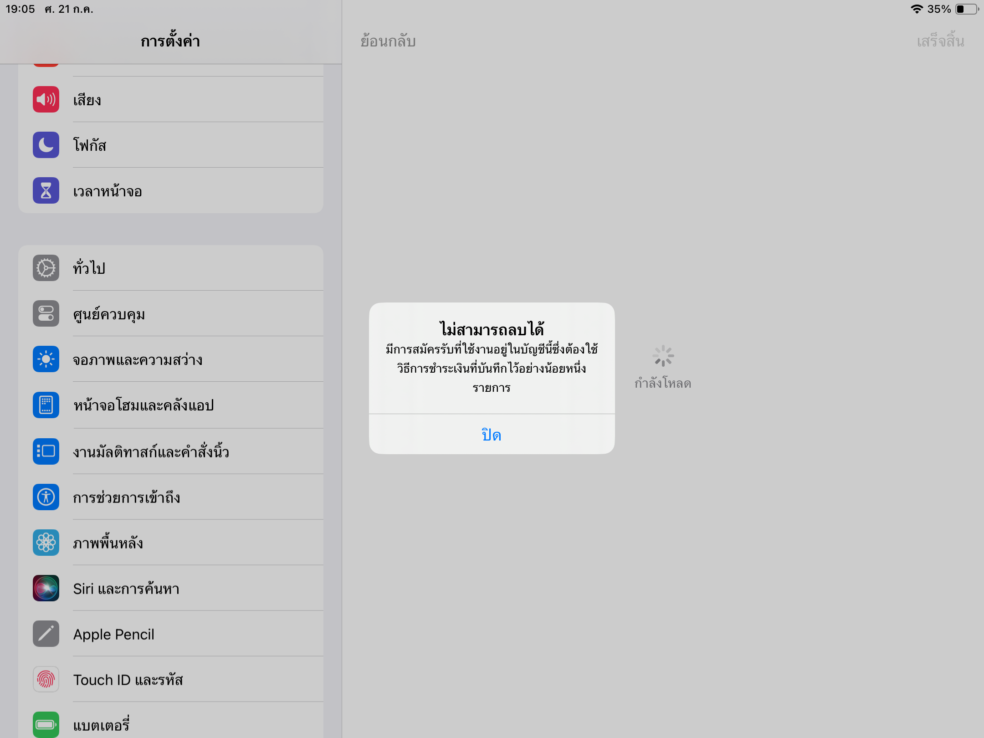Tap the Control Center toggles icon
The image size is (984, 738).
click(46, 313)
